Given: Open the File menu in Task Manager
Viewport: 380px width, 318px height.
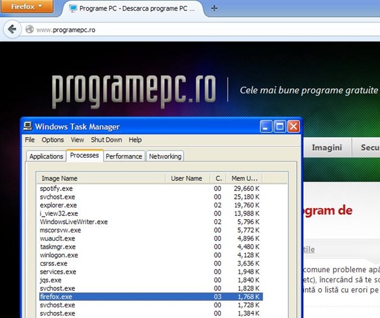Looking at the screenshot, I should (x=30, y=140).
